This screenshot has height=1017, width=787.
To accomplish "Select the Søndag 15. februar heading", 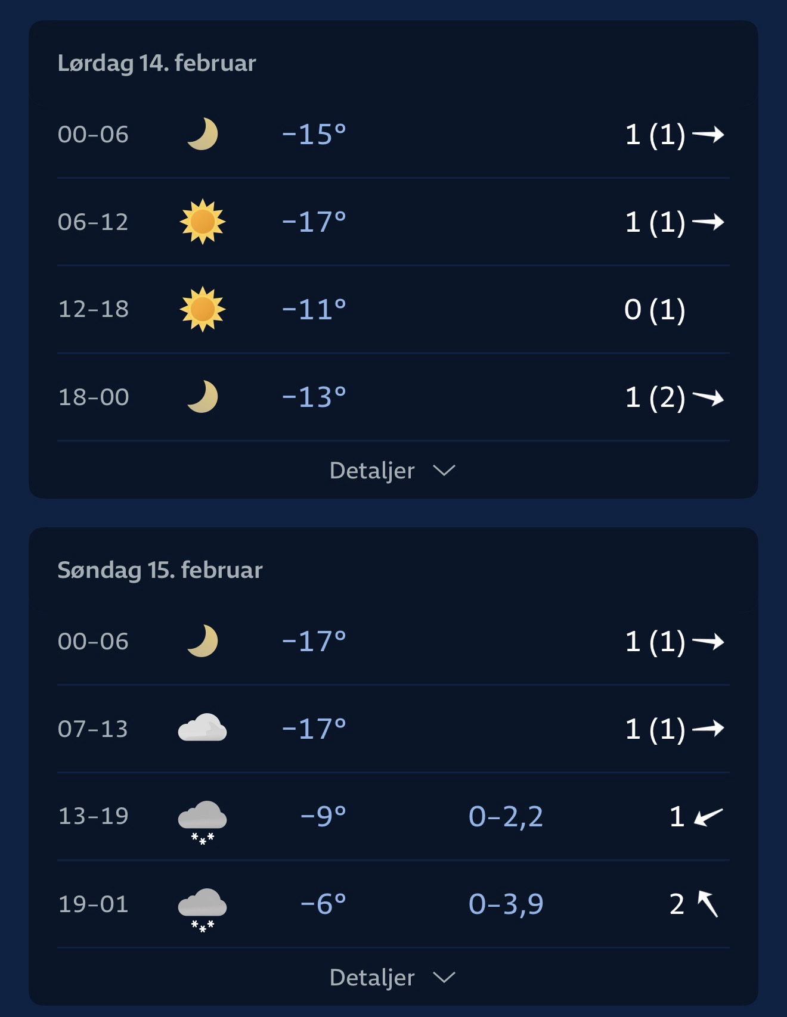I will pyautogui.click(x=160, y=570).
